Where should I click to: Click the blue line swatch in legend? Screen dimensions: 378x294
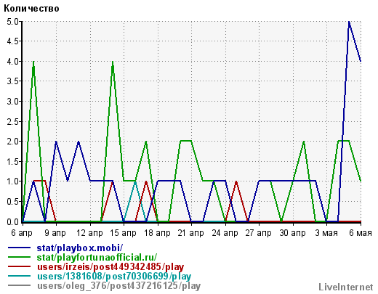(20, 248)
